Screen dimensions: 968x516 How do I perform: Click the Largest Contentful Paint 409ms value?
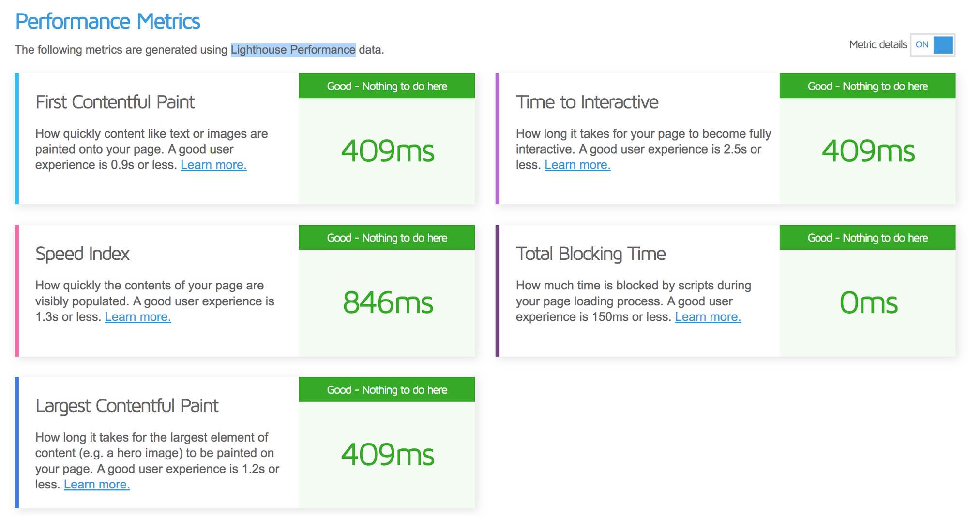(x=388, y=455)
